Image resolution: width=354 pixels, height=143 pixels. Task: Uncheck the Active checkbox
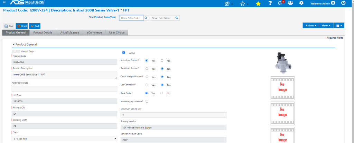pos(123,53)
